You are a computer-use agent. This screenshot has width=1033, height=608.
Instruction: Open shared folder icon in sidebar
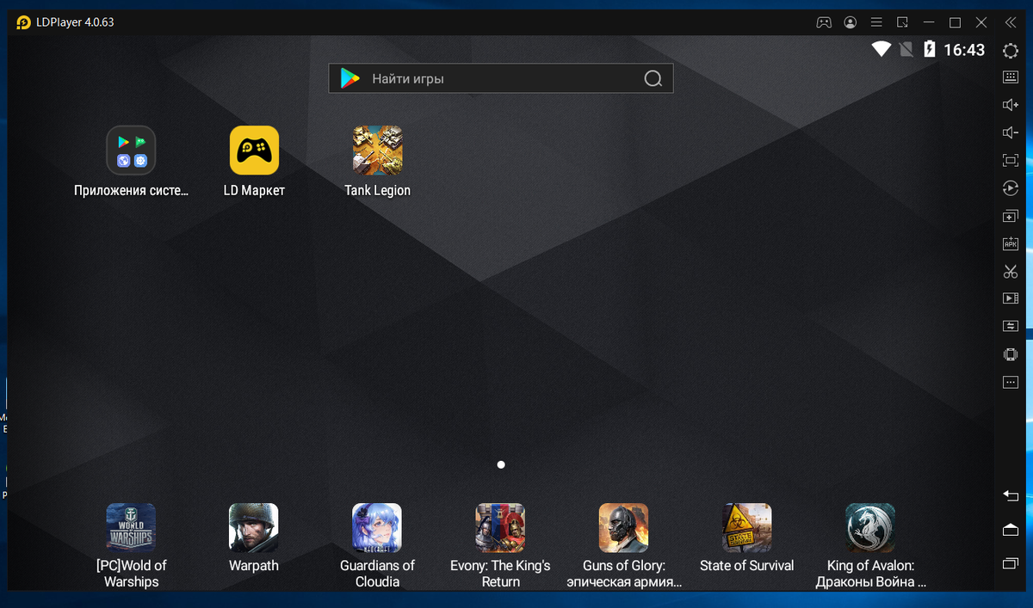(x=1011, y=326)
